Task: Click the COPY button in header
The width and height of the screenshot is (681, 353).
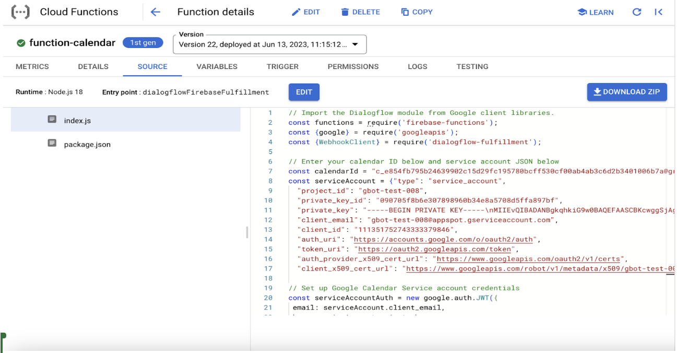Action: (x=417, y=12)
